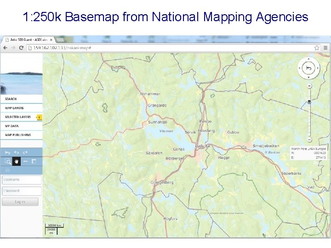Pan the map east with the right arrow
This screenshot has width=331, height=248.
[318, 68]
